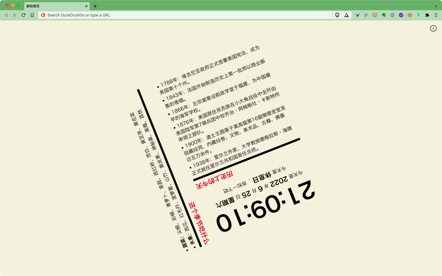The image size is (442, 276).
Task: Click the 这个季节吃什么 red heading
Action: point(199,224)
